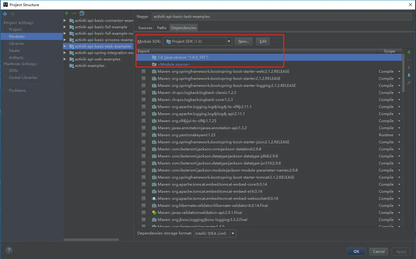
Task: Click the folder icon of activiti-api-basic-full-example-cu module
Action: pos(72,33)
